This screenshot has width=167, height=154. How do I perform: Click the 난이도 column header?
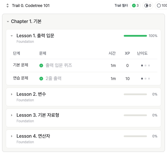(142, 53)
